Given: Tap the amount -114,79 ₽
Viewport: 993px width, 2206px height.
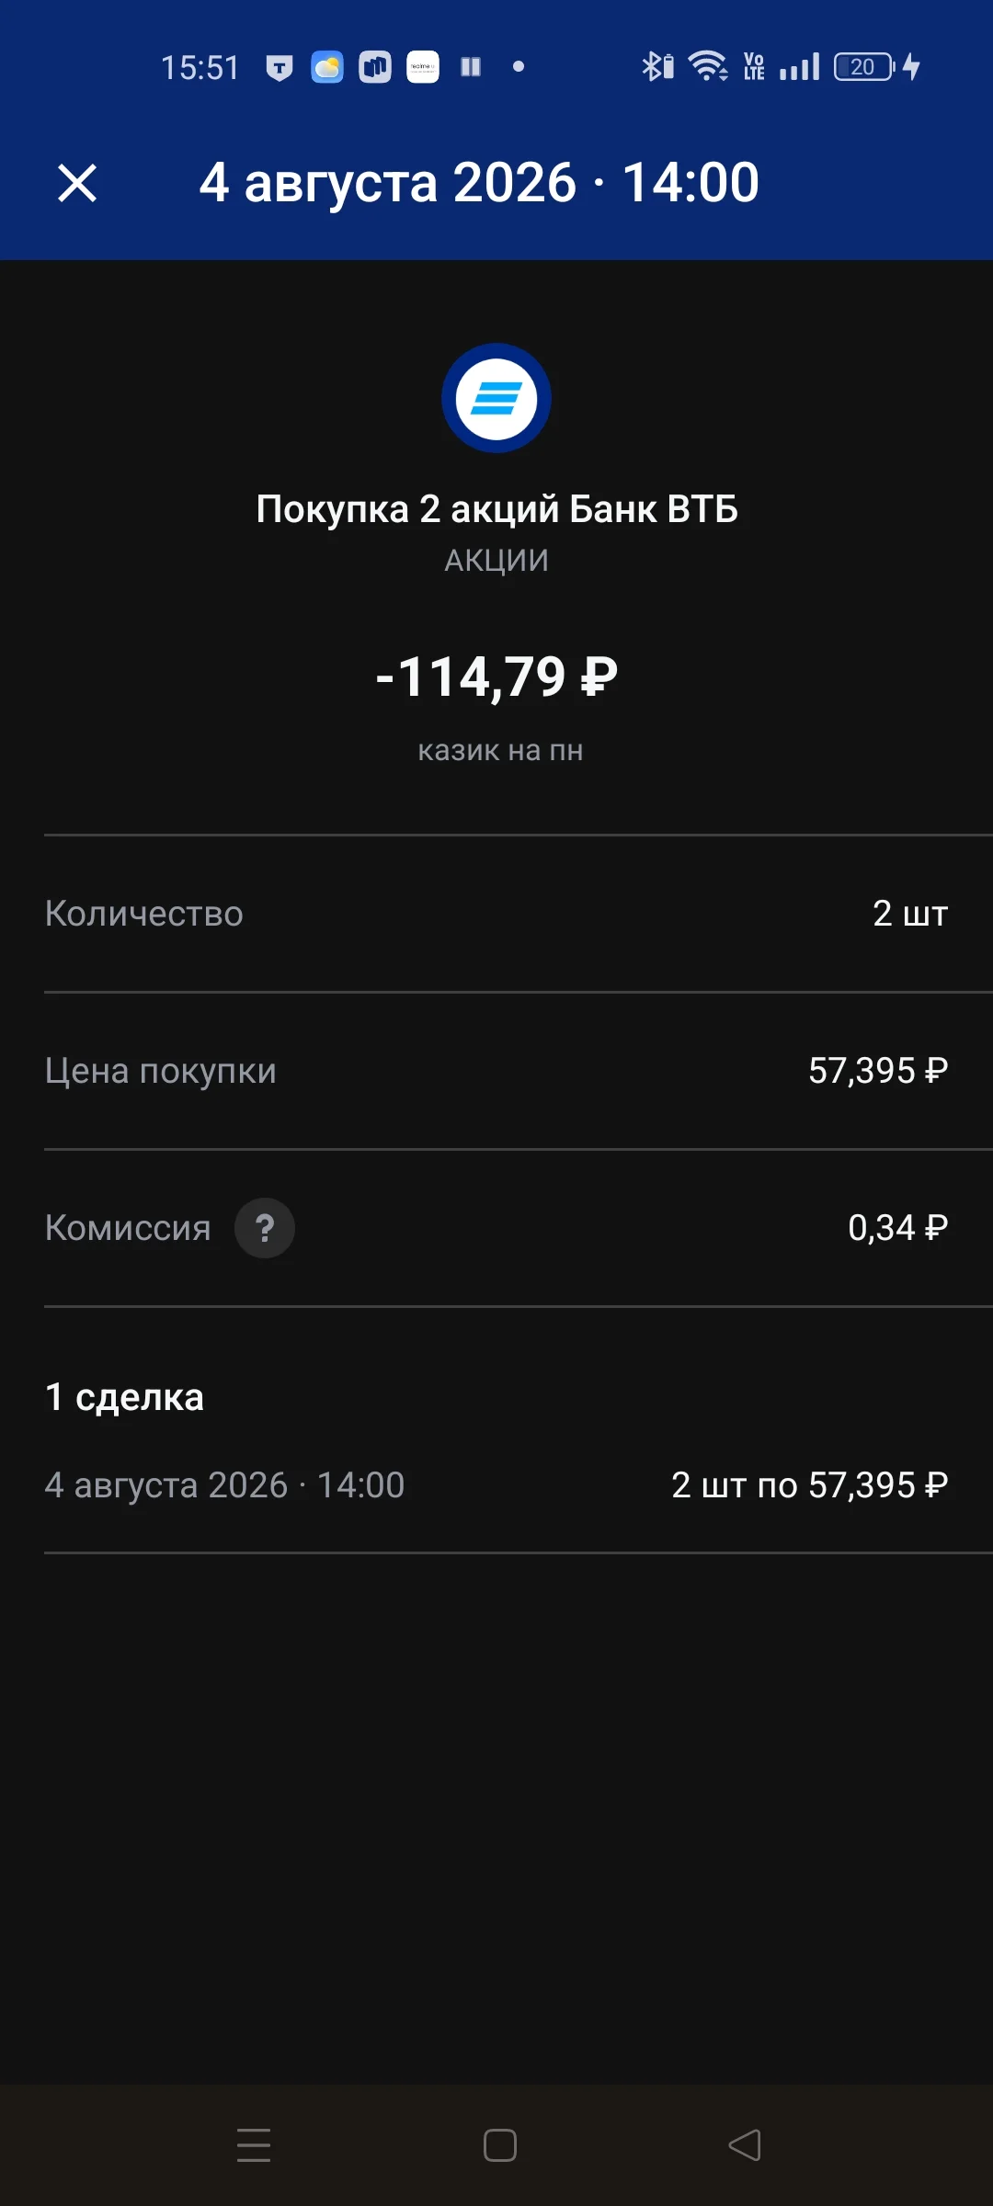Looking at the screenshot, I should click(496, 677).
